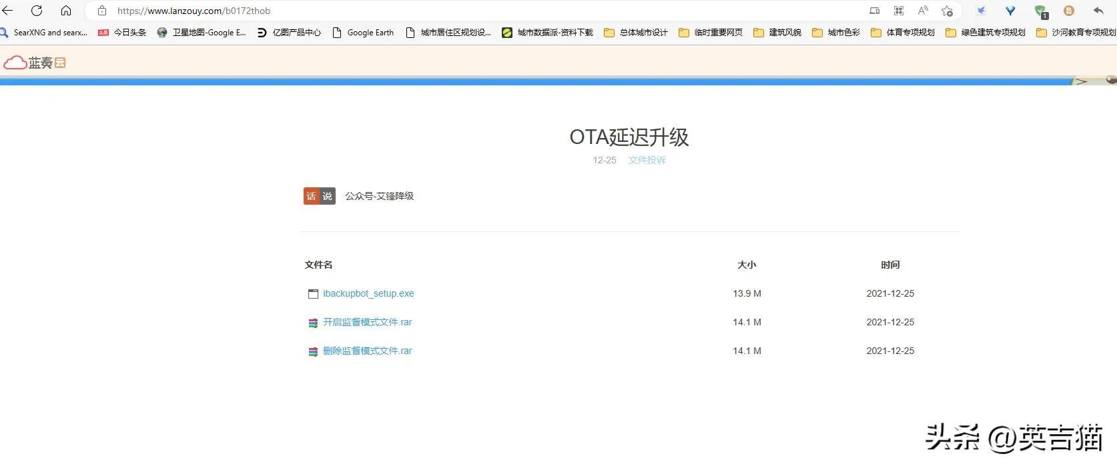The width and height of the screenshot is (1117, 466).
Task: Open the Google Earth bookmark
Action: point(363,32)
